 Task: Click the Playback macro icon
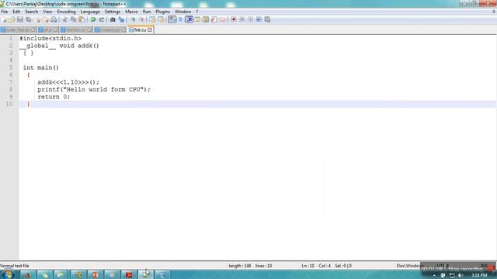point(250,19)
